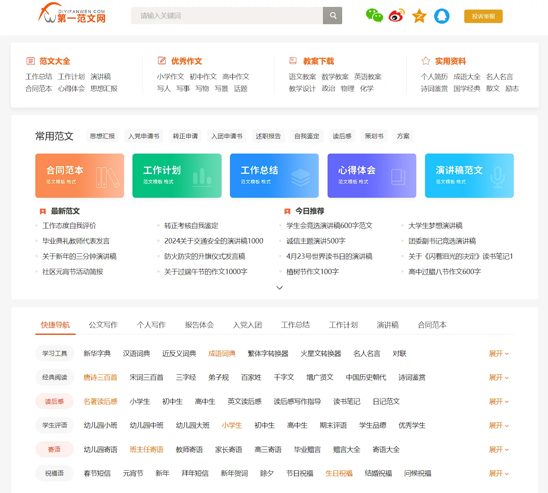Click the QZone star icon
Screen dimensions: 548x493
click(419, 16)
